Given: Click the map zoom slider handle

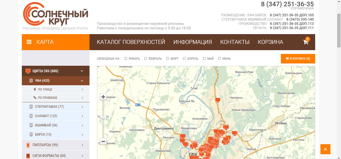Looking at the screenshot, I should tap(103, 117).
